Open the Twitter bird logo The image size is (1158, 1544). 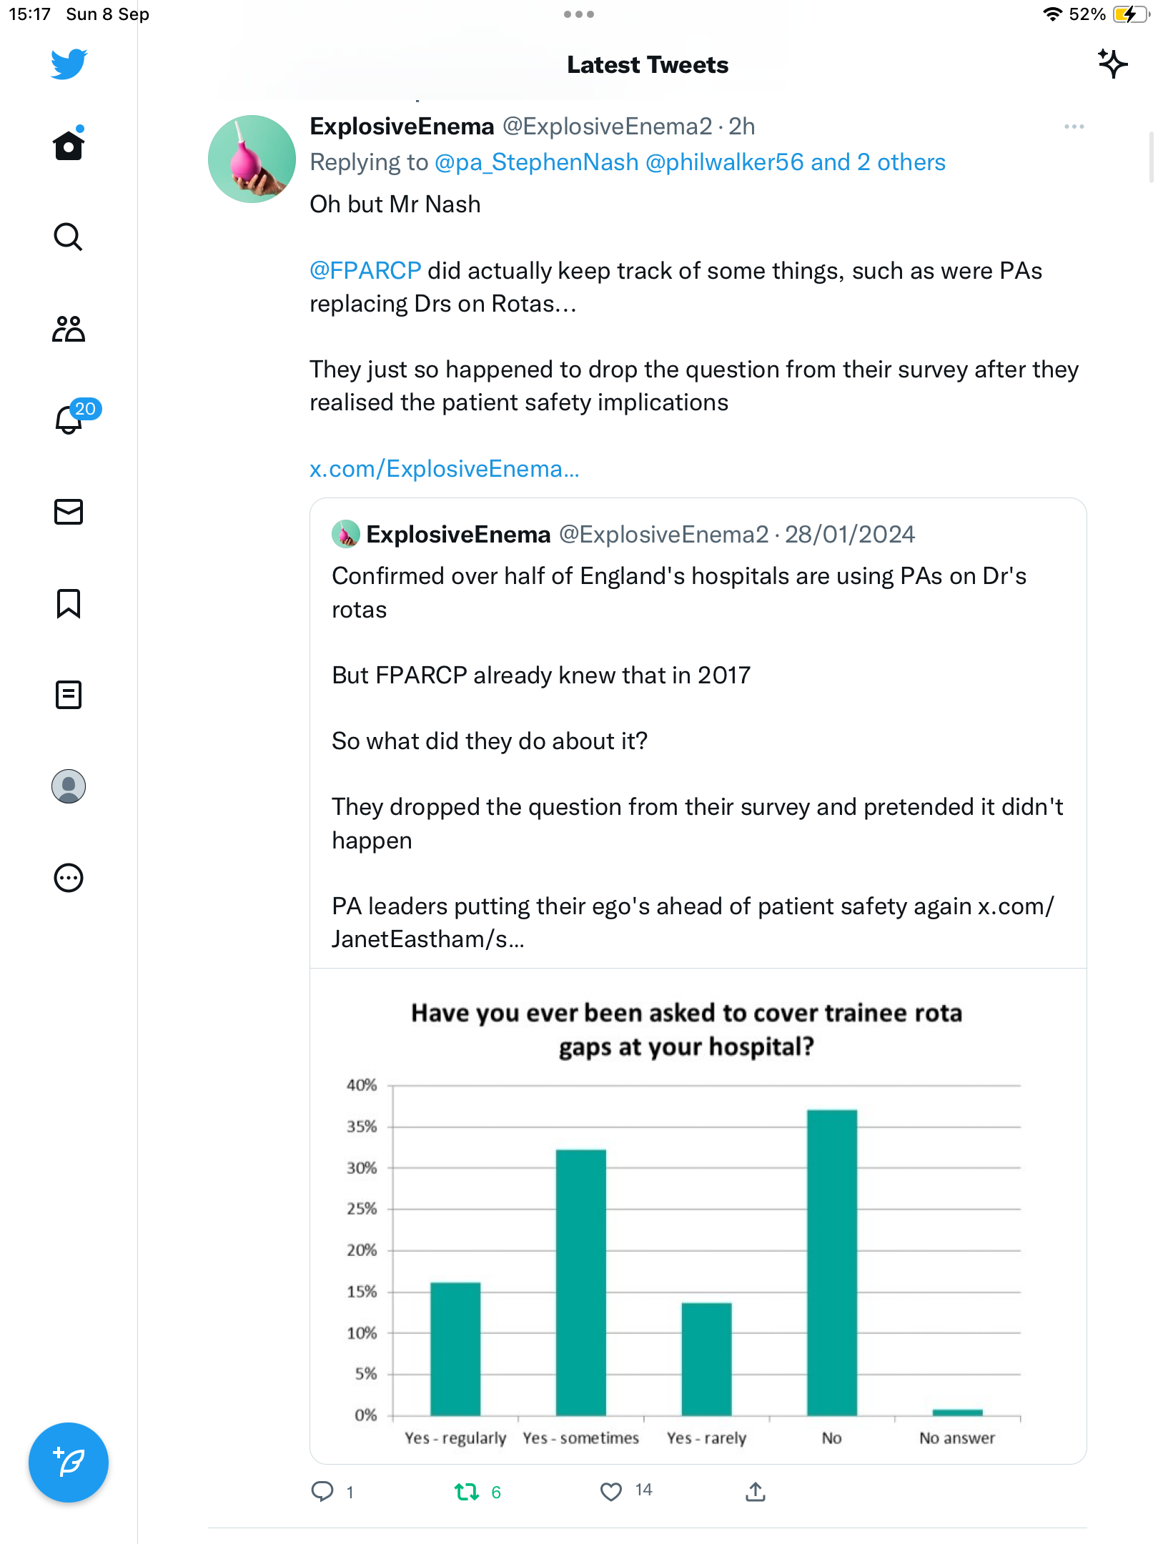coord(69,64)
